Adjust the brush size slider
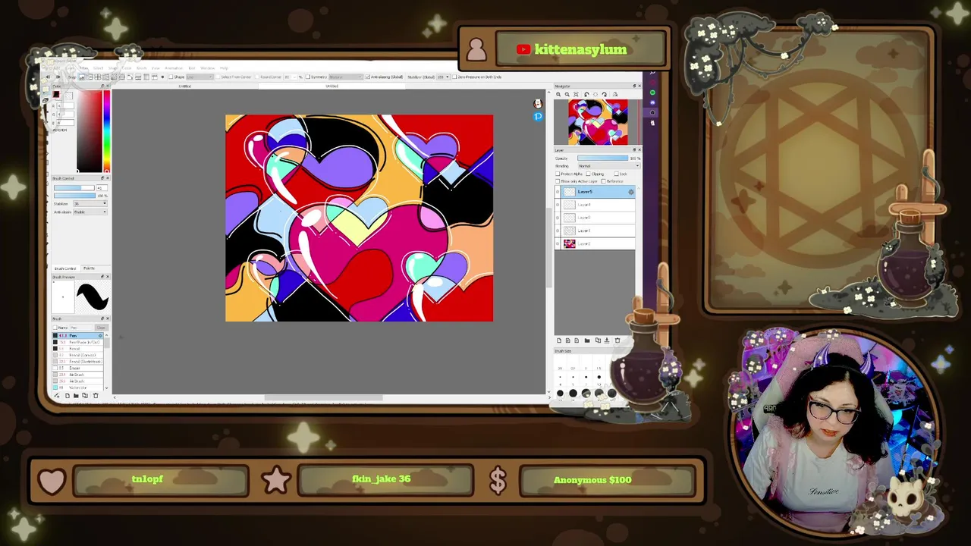This screenshot has height=546, width=971. 74,187
